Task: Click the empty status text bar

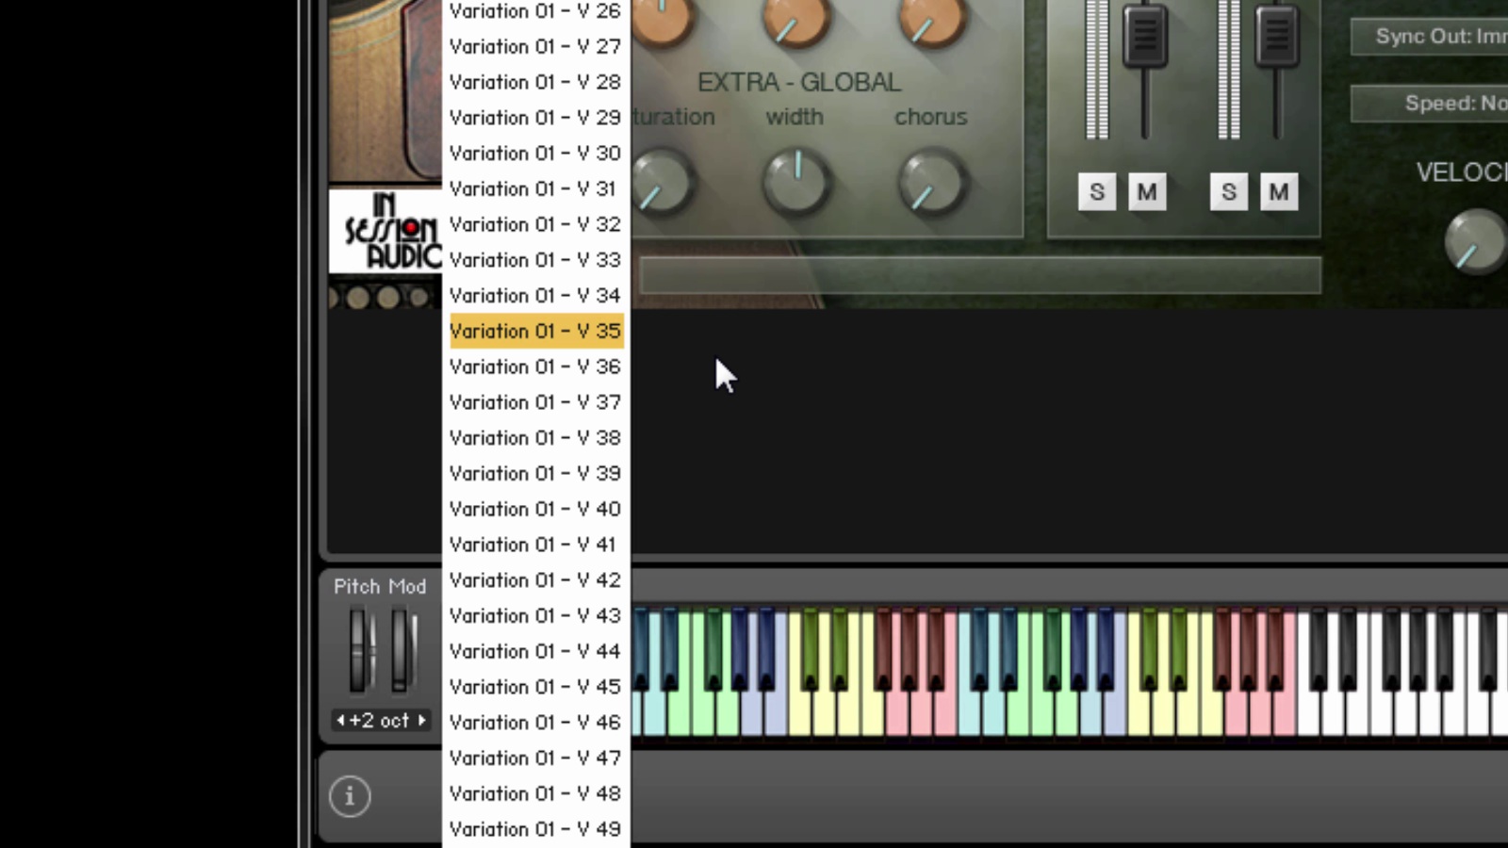Action: [980, 276]
